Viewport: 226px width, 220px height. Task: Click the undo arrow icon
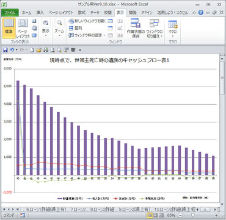click(x=12, y=50)
